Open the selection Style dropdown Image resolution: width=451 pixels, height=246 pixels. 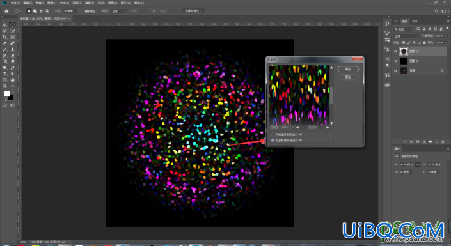pos(119,11)
